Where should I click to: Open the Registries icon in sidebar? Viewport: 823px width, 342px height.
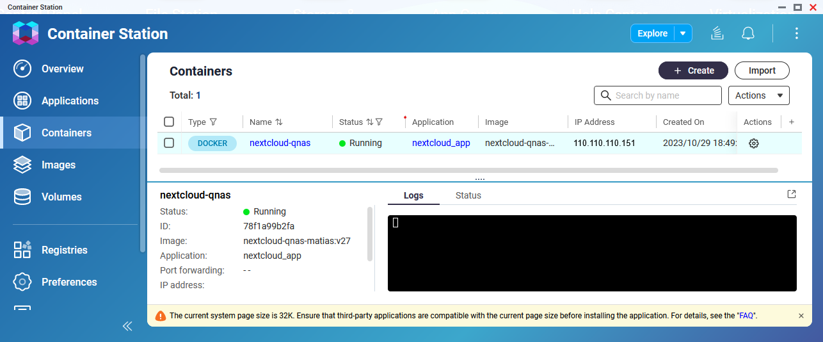click(22, 250)
